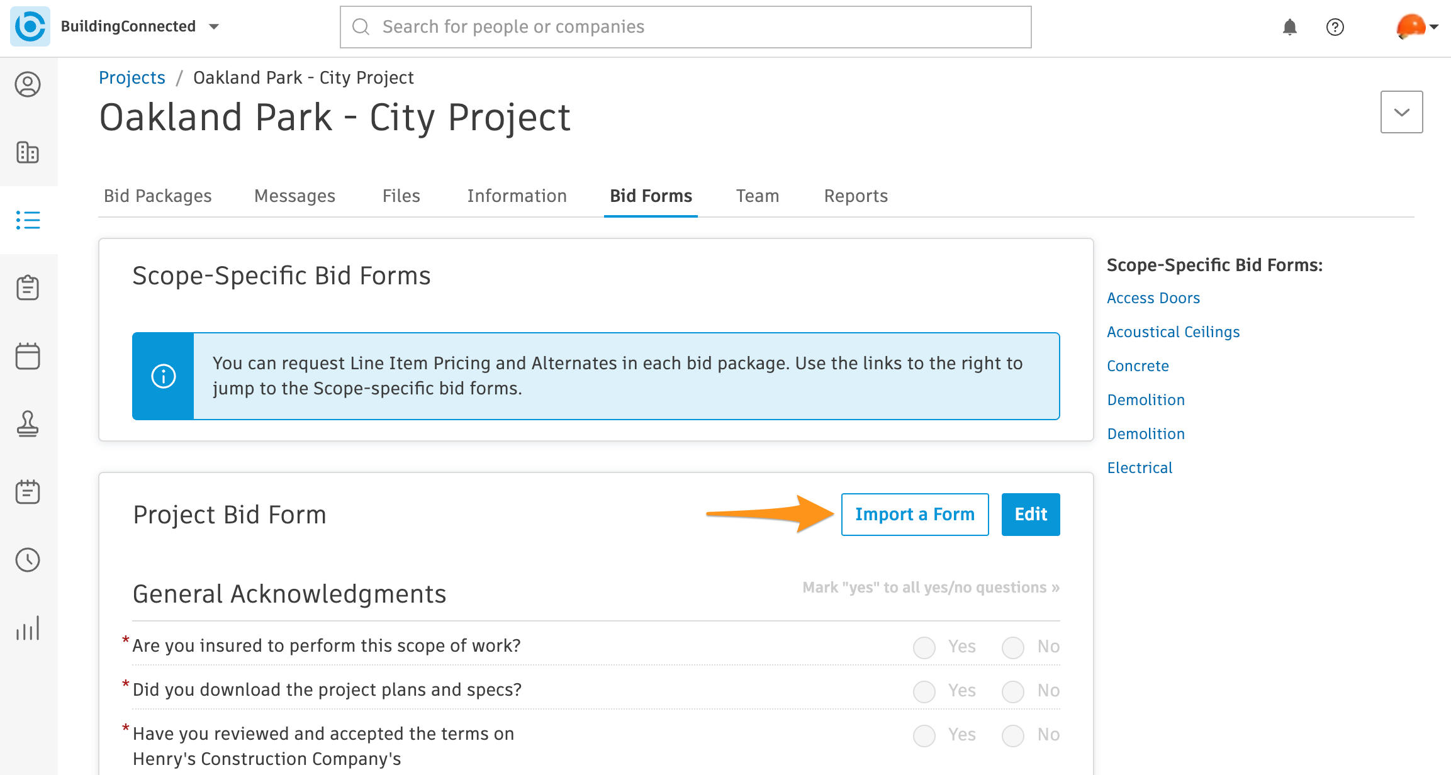Open the notifications bell icon
The image size is (1451, 775).
1289,27
